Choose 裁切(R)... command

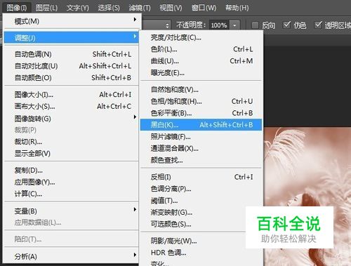72,142
